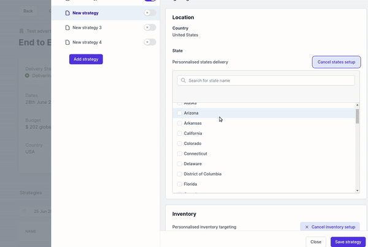Screen dimensions: 368x247
Task: Check the Arkansas checkbox
Action: coord(180,123)
